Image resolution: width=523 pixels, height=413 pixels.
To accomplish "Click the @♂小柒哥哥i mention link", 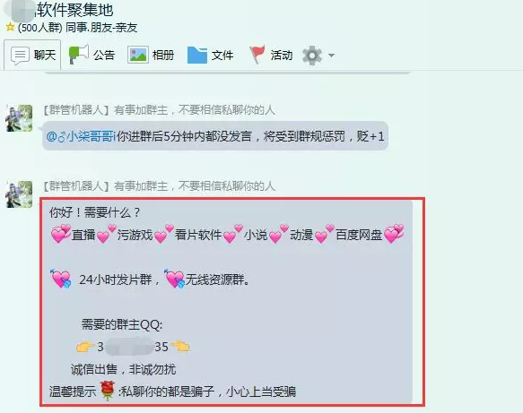I will click(81, 136).
